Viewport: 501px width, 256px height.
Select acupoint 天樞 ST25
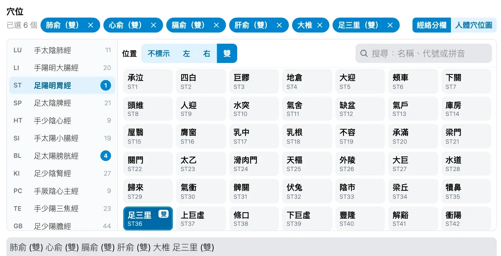point(307,164)
